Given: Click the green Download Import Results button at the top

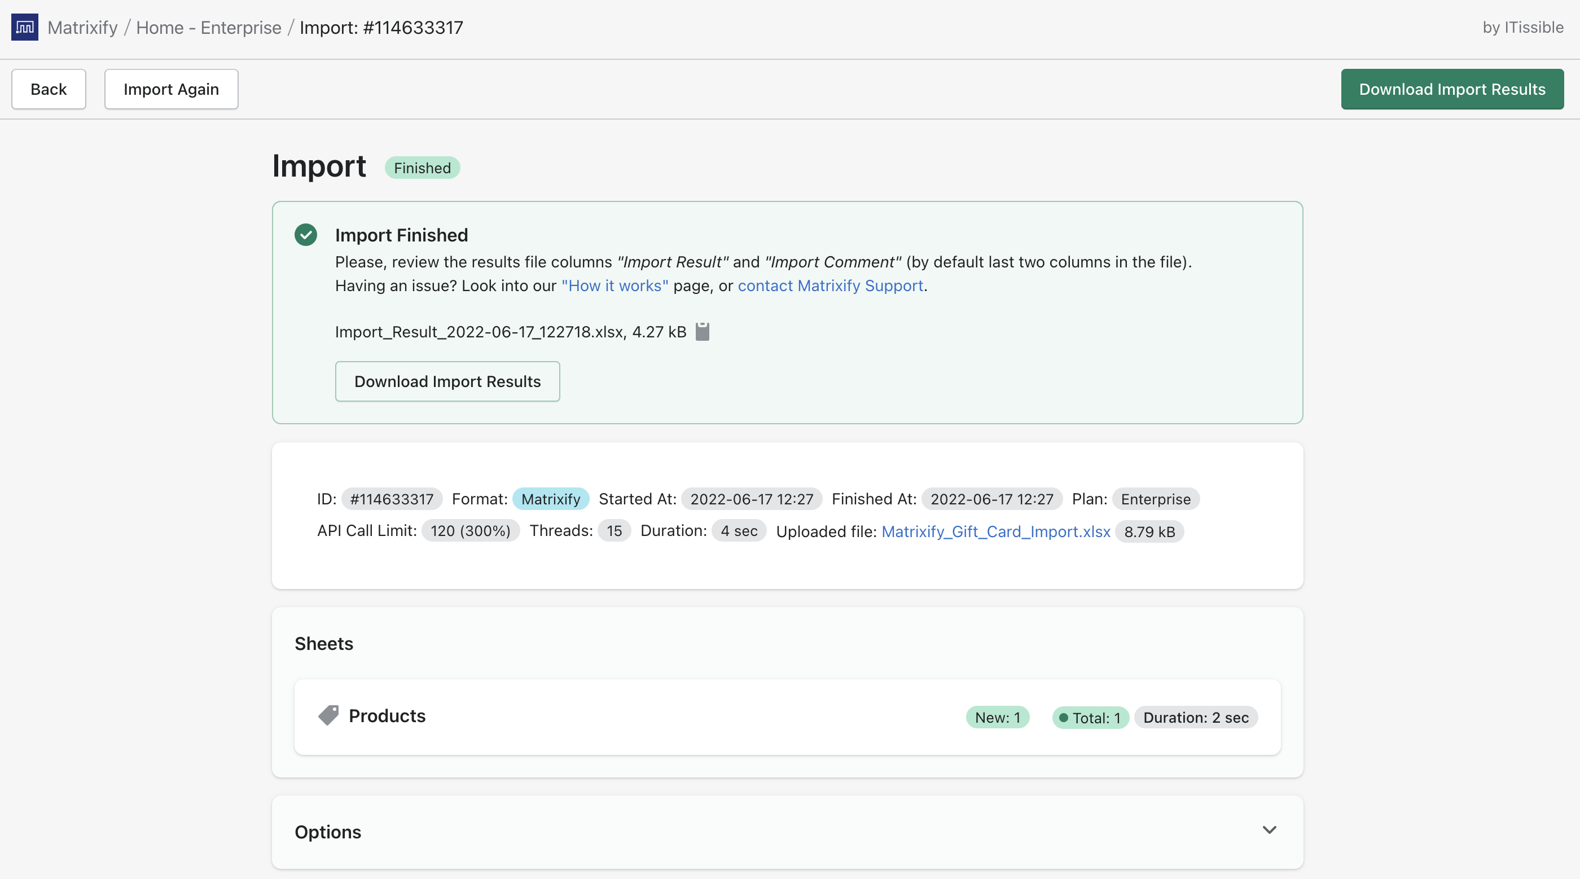Looking at the screenshot, I should pyautogui.click(x=1451, y=90).
